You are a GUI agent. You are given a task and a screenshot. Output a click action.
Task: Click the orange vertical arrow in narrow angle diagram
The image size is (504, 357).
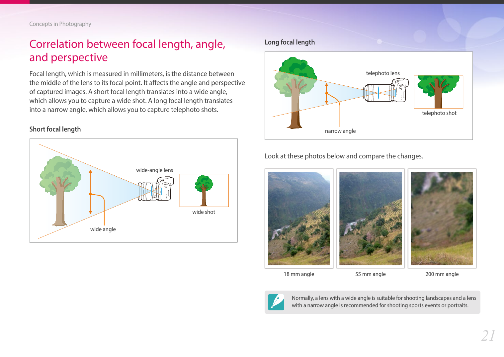(326, 93)
